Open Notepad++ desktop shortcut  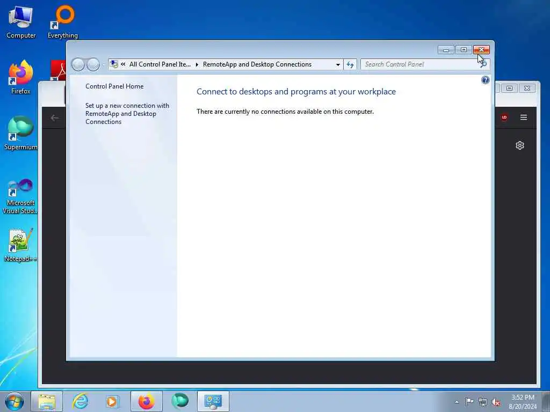pyautogui.click(x=20, y=245)
